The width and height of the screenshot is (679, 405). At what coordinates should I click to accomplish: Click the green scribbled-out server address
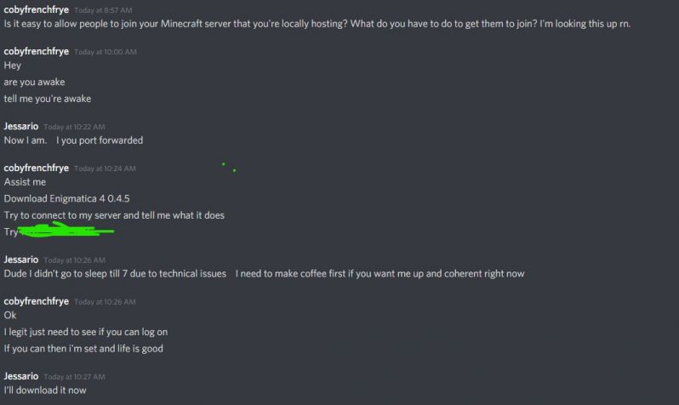tap(66, 231)
